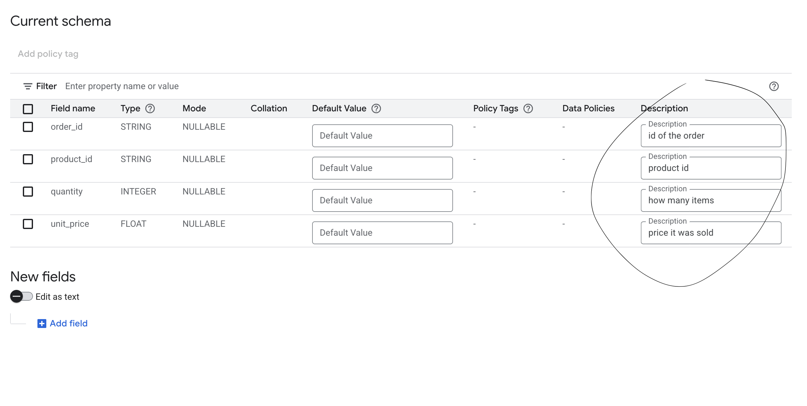This screenshot has width=807, height=406.
Task: Click the quantity field name
Action: click(67, 192)
